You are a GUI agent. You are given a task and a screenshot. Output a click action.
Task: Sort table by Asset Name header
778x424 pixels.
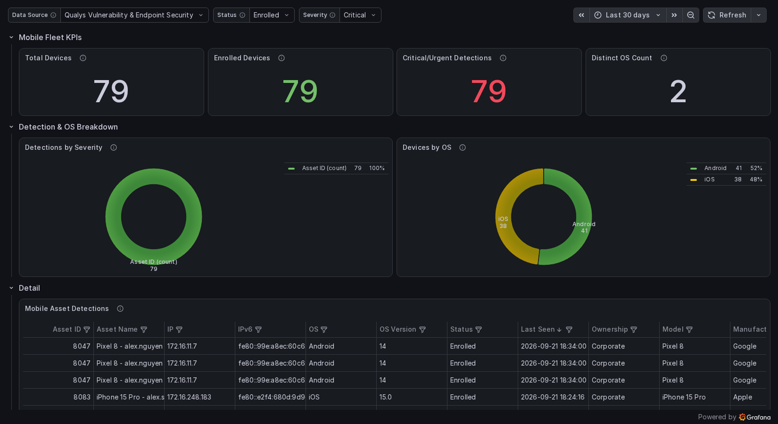pyautogui.click(x=117, y=329)
